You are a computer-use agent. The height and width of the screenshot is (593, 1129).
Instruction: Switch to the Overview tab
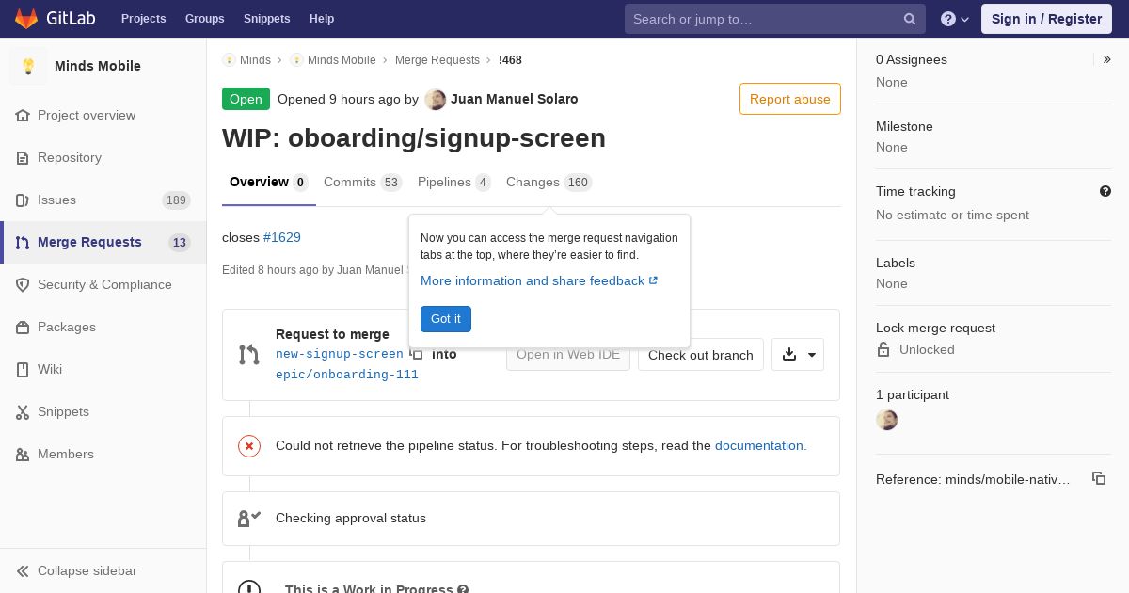pyautogui.click(x=268, y=183)
